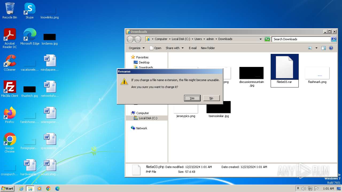The image size is (342, 192).
Task: Click the Start button
Action: click(x=7, y=188)
